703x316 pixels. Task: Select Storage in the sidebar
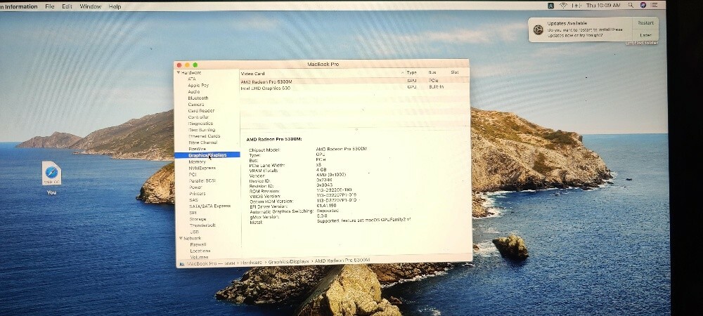click(198, 219)
